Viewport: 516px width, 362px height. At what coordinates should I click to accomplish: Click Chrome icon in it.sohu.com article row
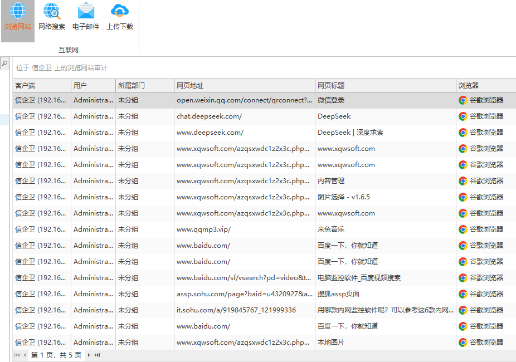coord(463,310)
